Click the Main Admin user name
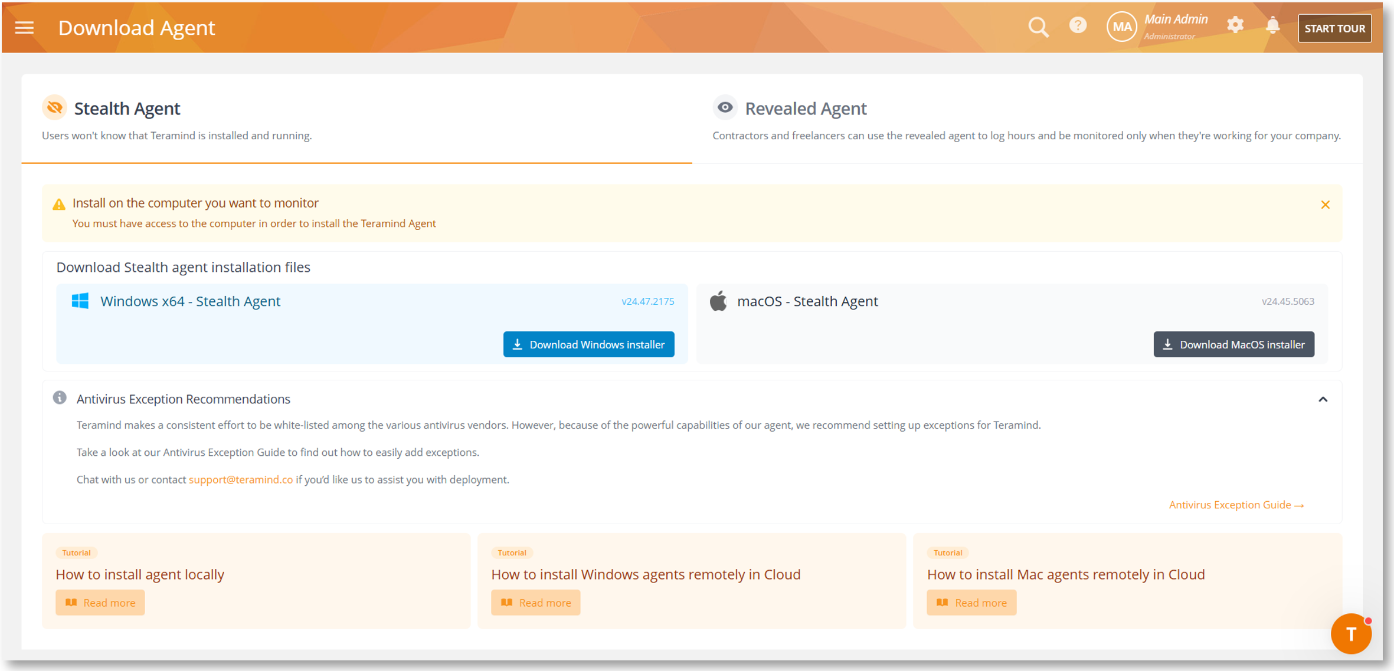Viewport: 1394px width, 671px height. click(x=1176, y=19)
